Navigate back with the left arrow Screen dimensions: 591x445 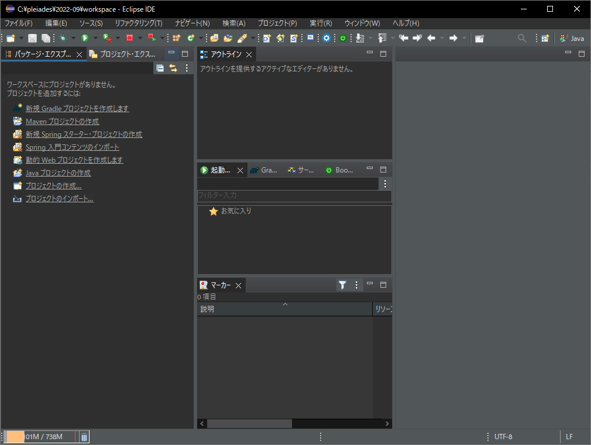pos(432,38)
